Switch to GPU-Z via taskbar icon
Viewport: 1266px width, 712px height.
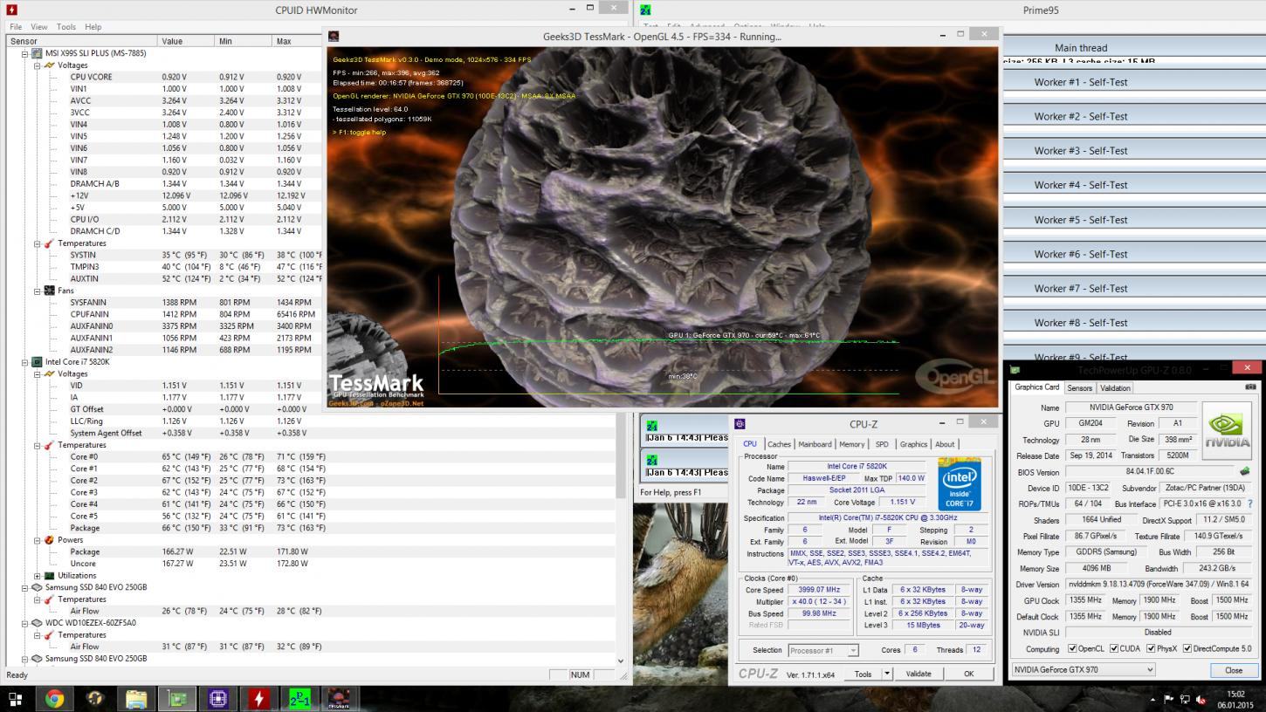(x=177, y=699)
